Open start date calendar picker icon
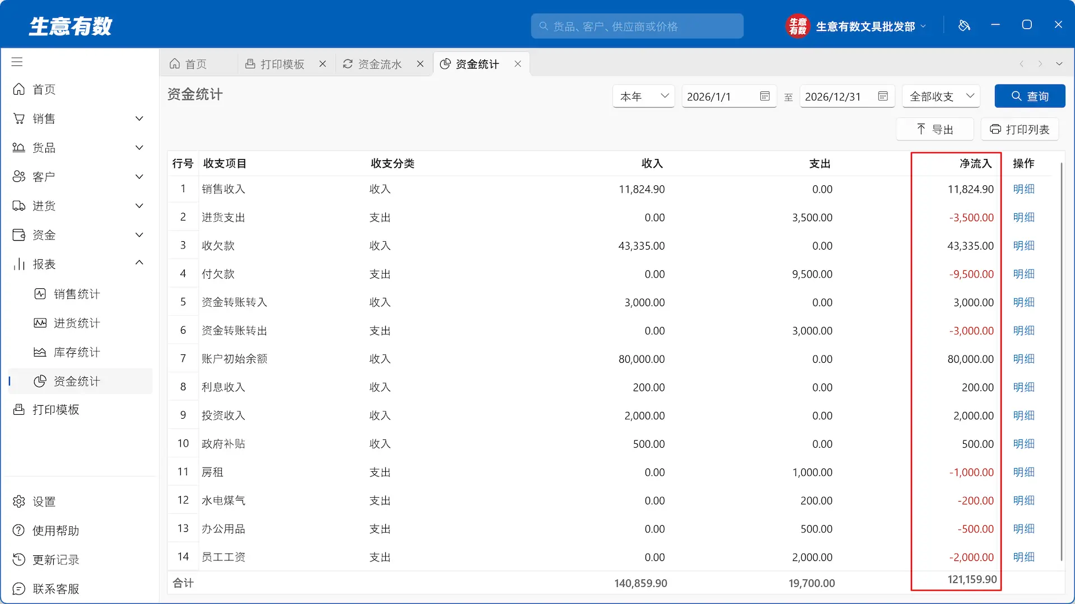This screenshot has width=1075, height=604. [x=765, y=96]
